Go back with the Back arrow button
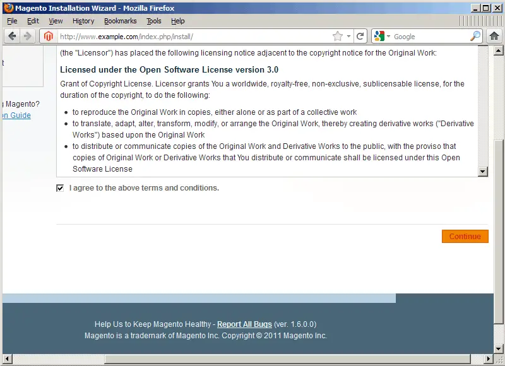The image size is (505, 366). 12,36
